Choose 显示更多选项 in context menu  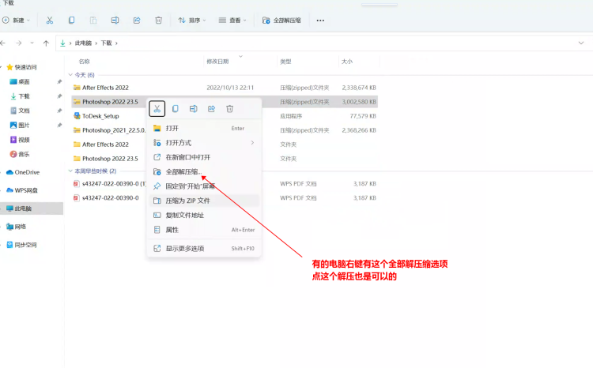[184, 248]
